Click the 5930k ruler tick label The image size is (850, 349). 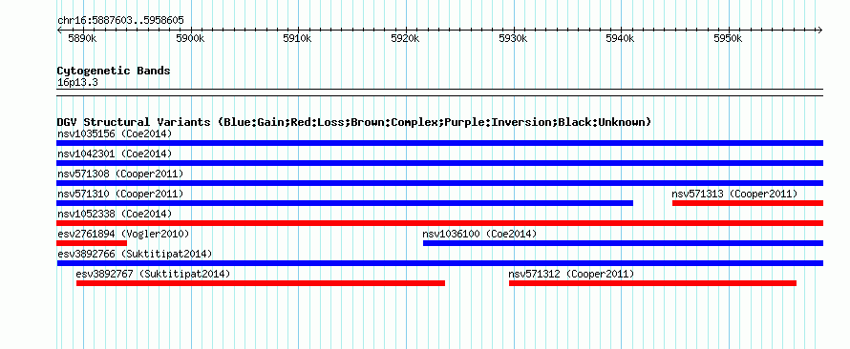[514, 39]
